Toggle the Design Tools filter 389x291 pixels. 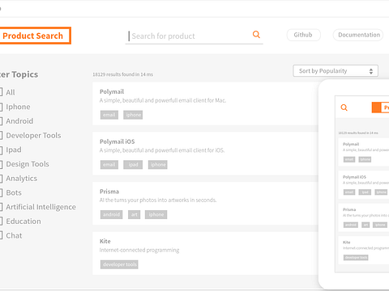(1, 164)
